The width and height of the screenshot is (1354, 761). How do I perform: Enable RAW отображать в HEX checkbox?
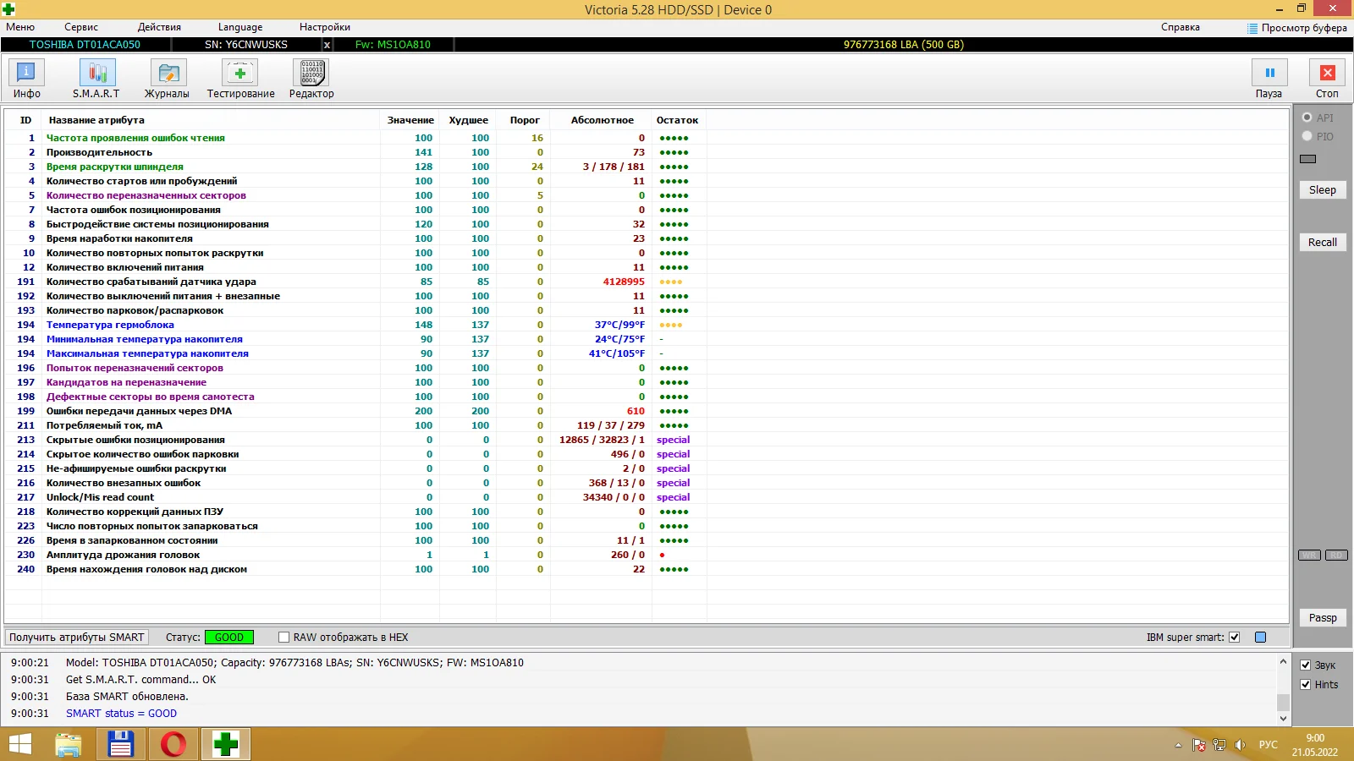coord(284,638)
